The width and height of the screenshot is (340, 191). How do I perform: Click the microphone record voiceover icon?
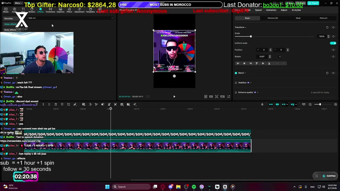[x=262, y=105]
